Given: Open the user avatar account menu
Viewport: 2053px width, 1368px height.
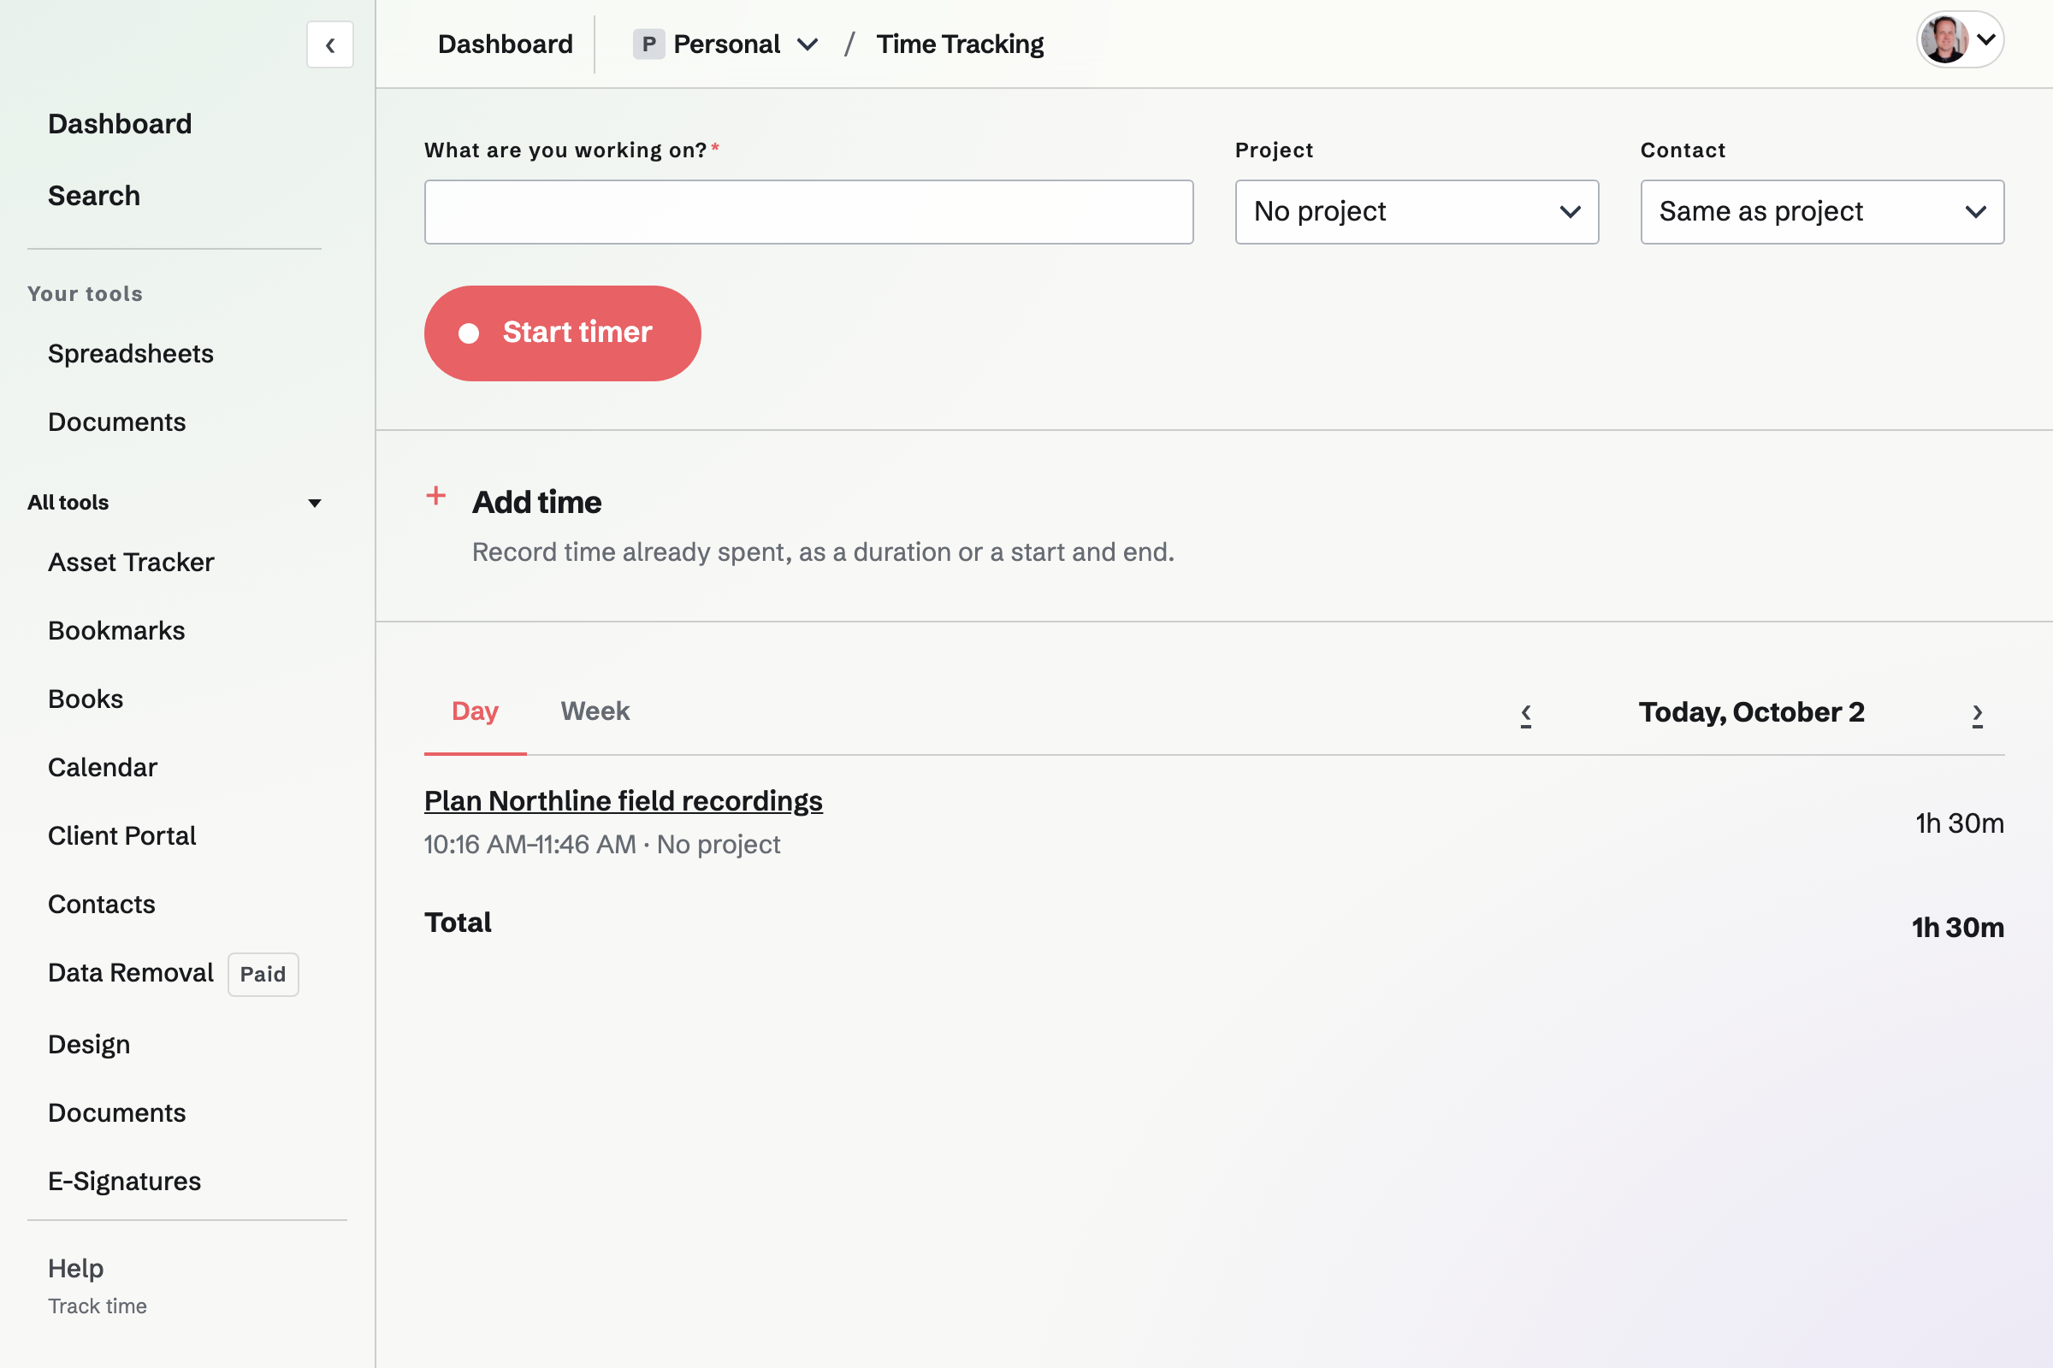Looking at the screenshot, I should pyautogui.click(x=1960, y=39).
